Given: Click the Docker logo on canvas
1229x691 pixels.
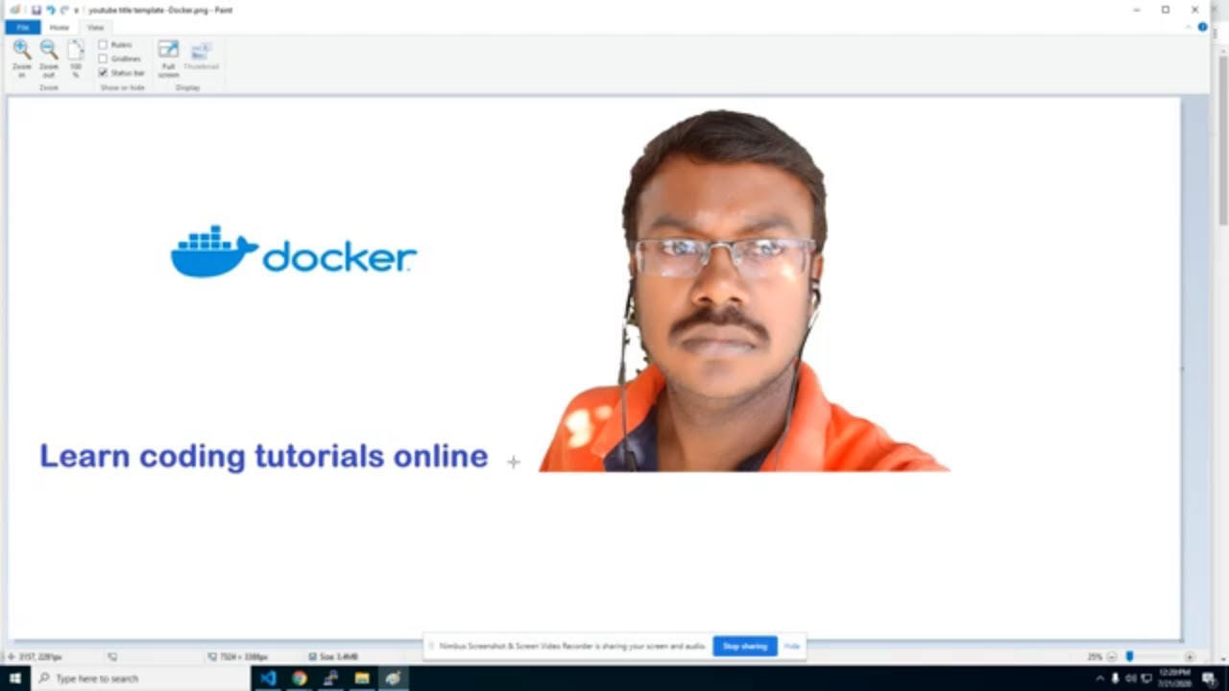Looking at the screenshot, I should point(294,252).
